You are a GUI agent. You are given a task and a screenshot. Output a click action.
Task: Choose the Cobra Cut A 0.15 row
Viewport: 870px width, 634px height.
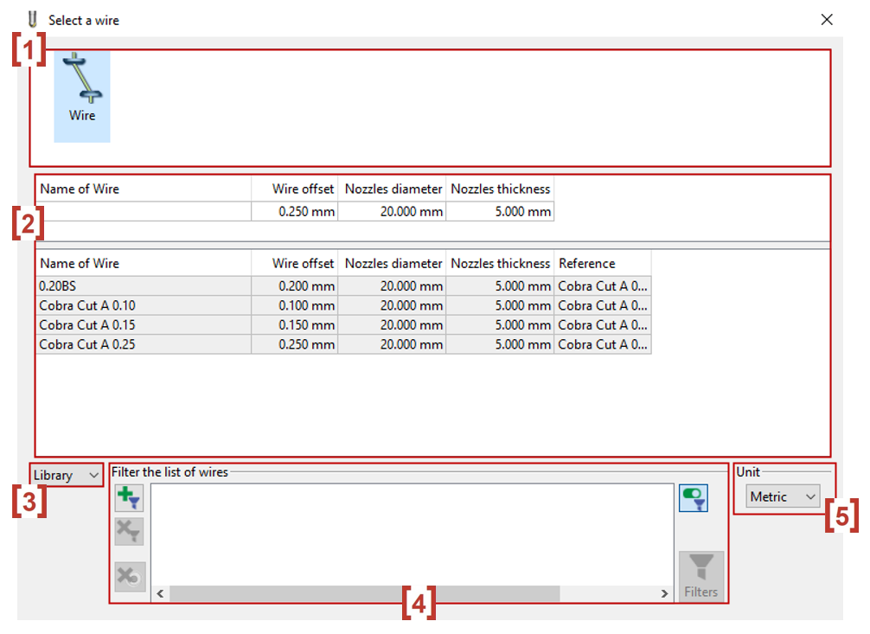143,325
